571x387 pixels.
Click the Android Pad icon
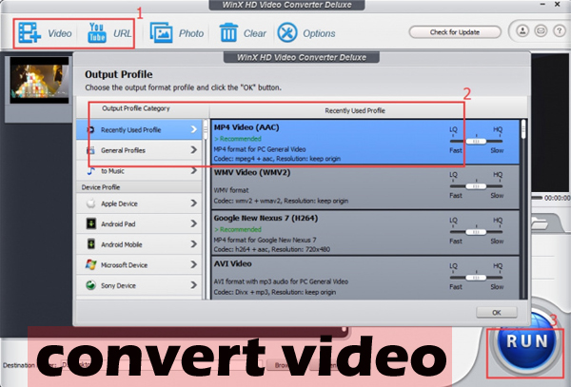click(90, 223)
